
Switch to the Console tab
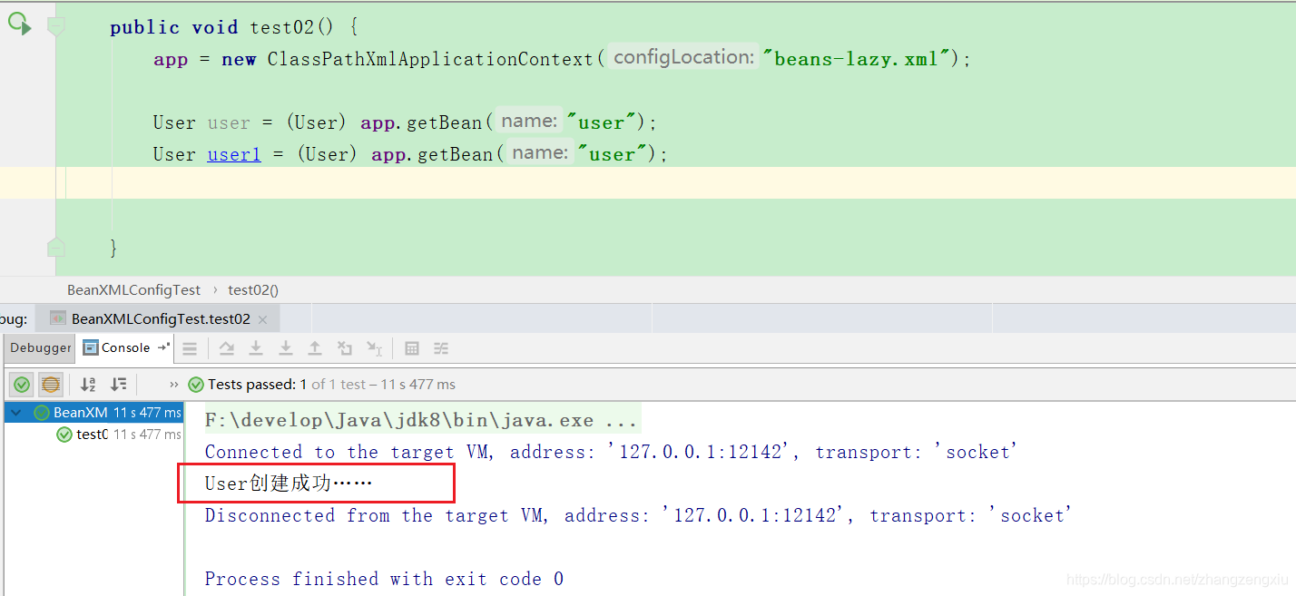(x=126, y=347)
